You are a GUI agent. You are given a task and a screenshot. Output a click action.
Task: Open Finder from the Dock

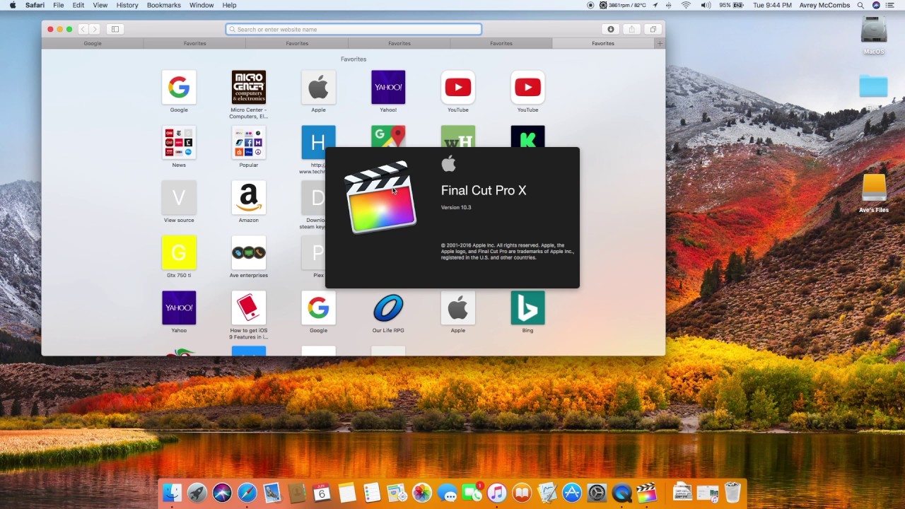172,493
